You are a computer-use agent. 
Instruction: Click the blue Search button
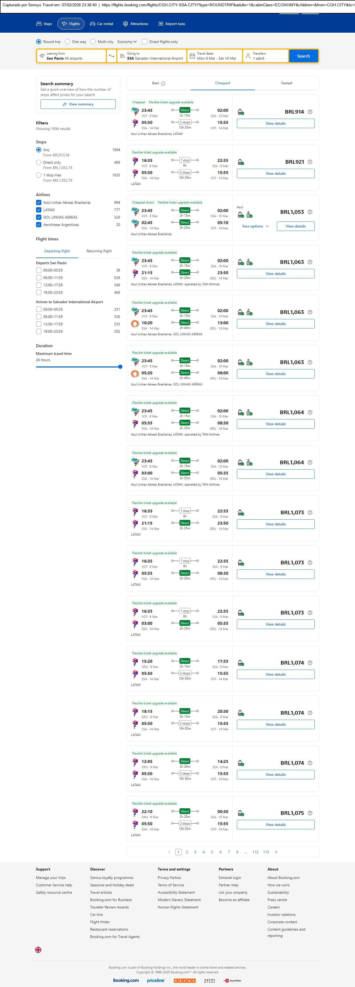[303, 56]
